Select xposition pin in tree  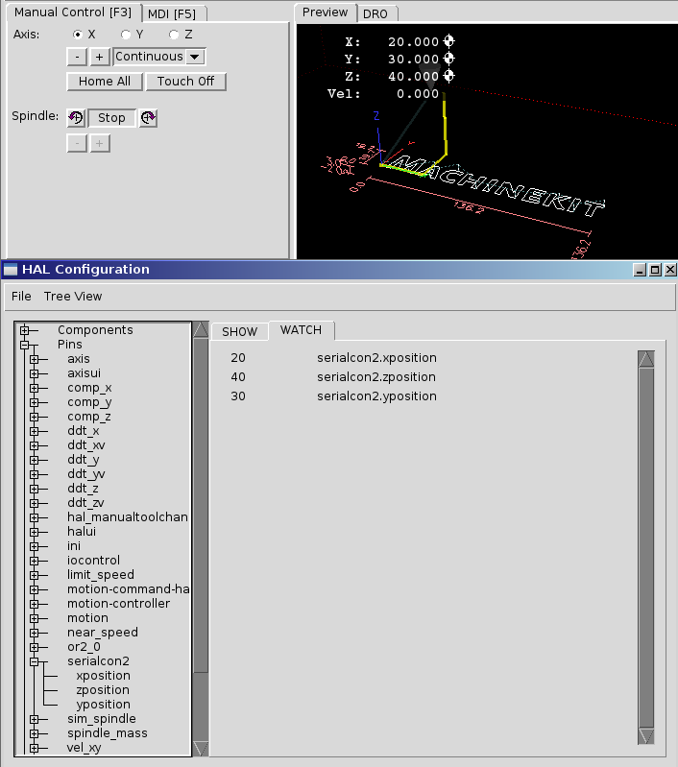pyautogui.click(x=104, y=676)
